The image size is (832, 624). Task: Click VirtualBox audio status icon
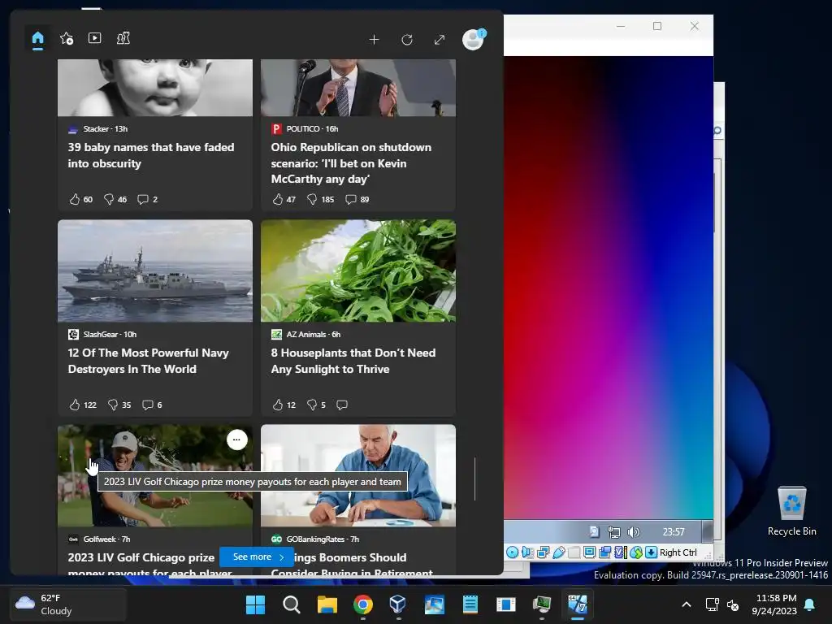click(527, 552)
